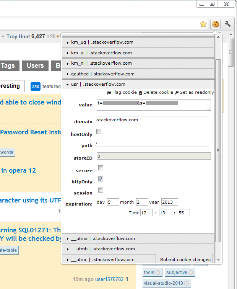Expand the km_uq cookie entry
Screen dimensions: 237x289
(138, 42)
